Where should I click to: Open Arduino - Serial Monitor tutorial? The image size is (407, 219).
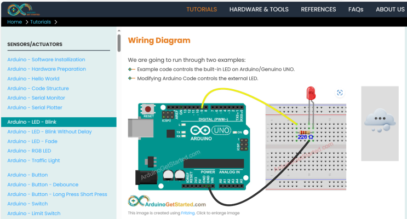pos(36,98)
